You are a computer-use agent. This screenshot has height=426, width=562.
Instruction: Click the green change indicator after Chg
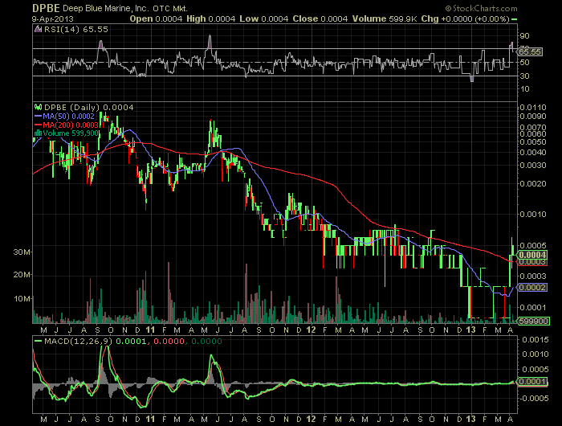click(515, 19)
